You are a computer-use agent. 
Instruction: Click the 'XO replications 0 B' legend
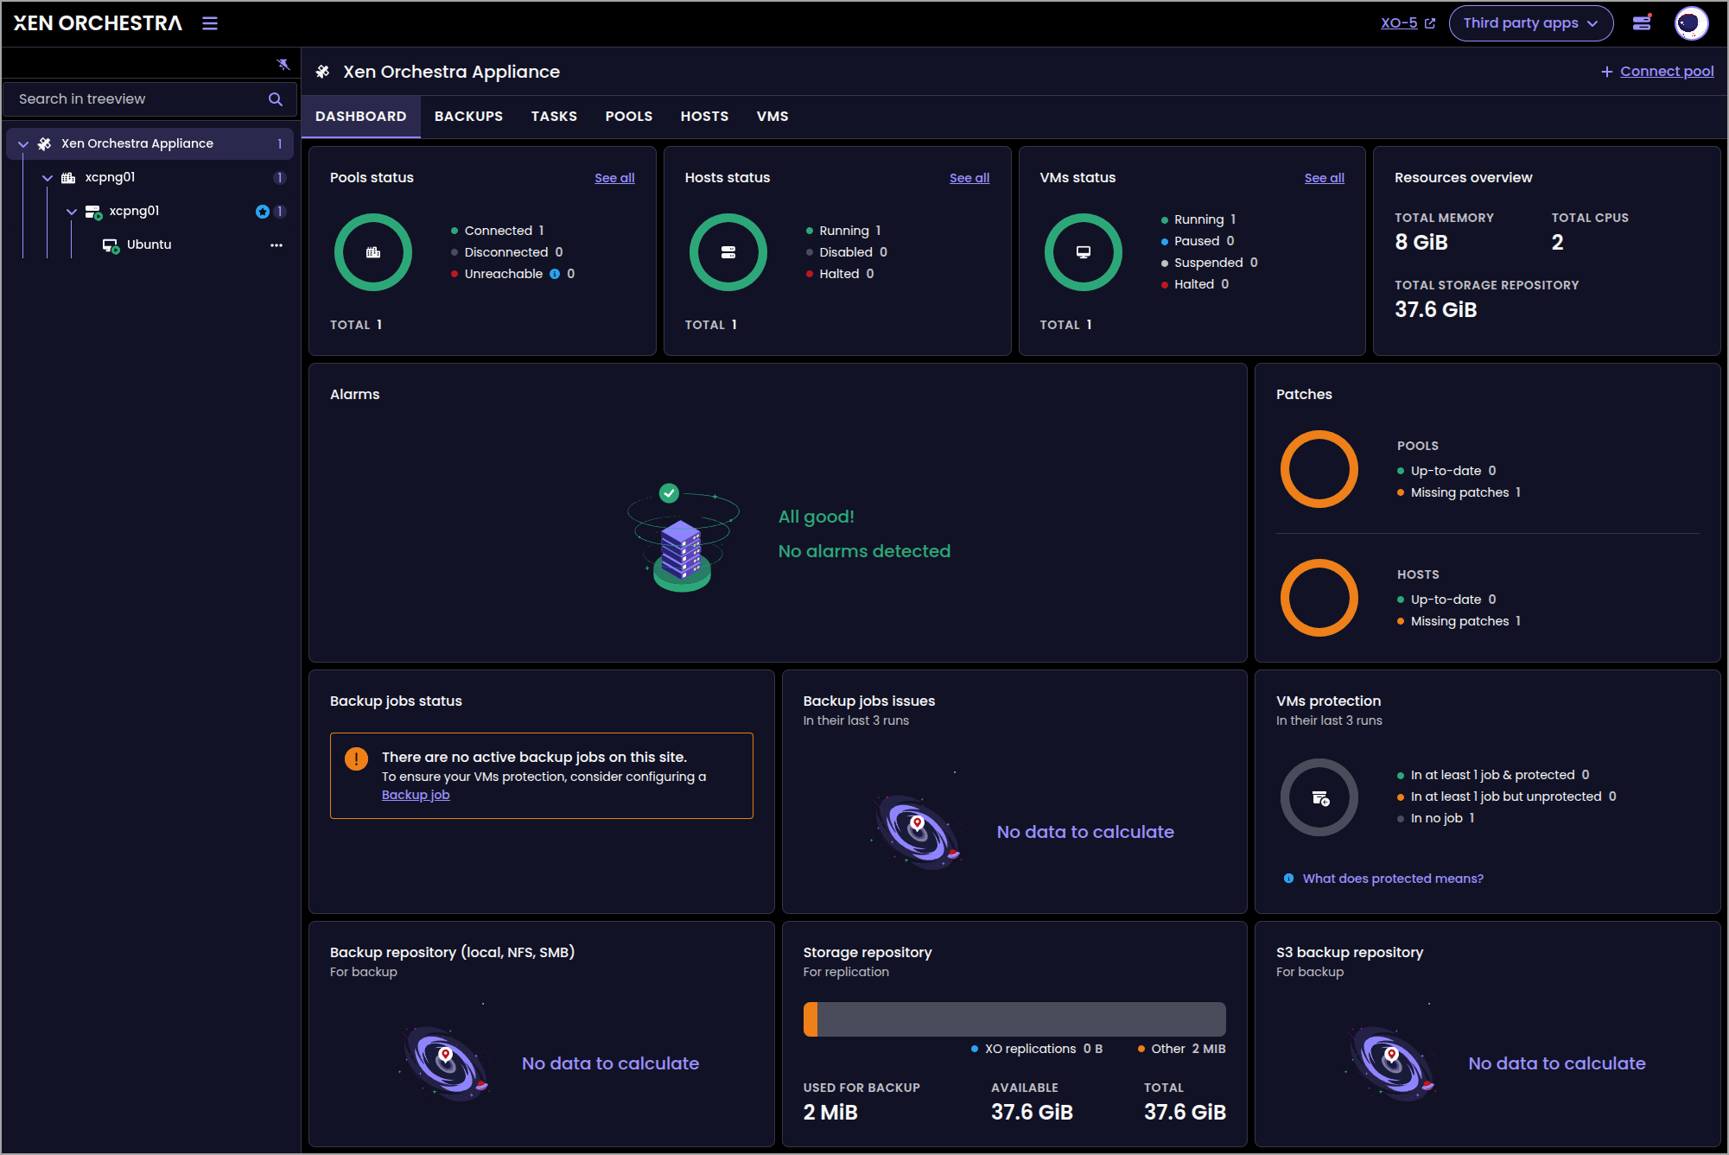pyautogui.click(x=1037, y=1049)
